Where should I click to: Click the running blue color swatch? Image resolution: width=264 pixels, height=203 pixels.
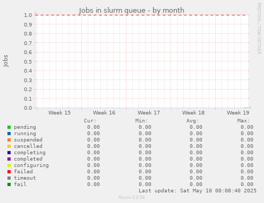(9, 134)
